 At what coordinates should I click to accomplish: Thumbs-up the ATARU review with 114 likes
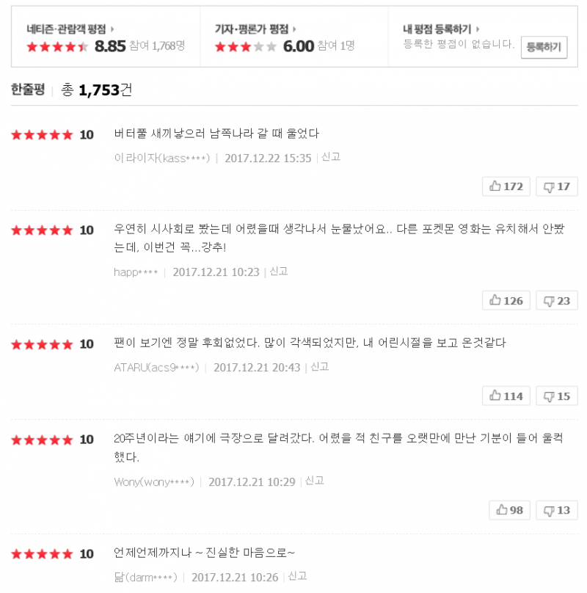[x=506, y=396]
